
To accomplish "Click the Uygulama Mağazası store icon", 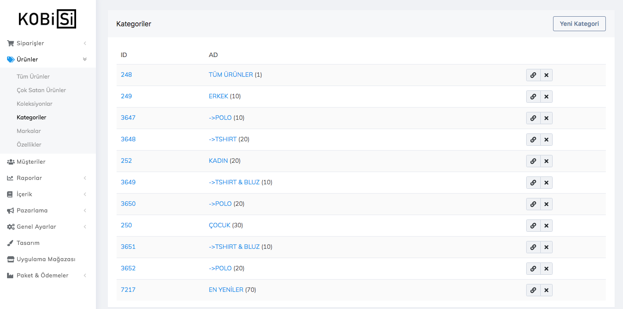I will 11,259.
